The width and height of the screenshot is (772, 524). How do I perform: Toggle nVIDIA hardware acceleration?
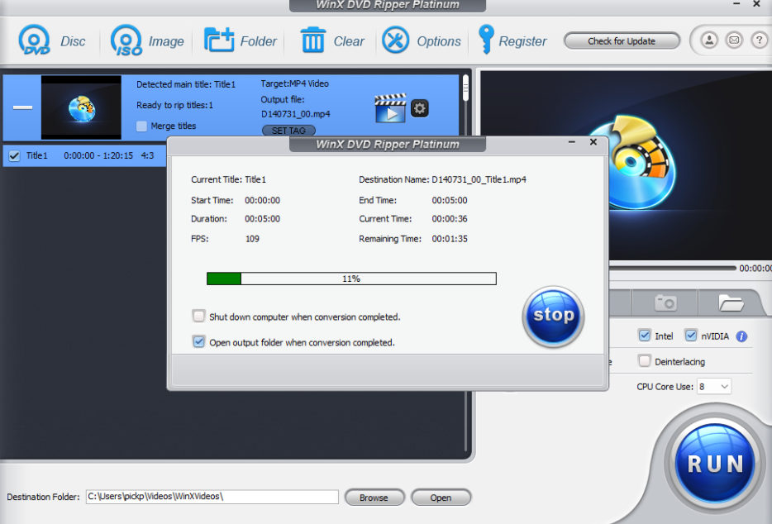point(691,336)
